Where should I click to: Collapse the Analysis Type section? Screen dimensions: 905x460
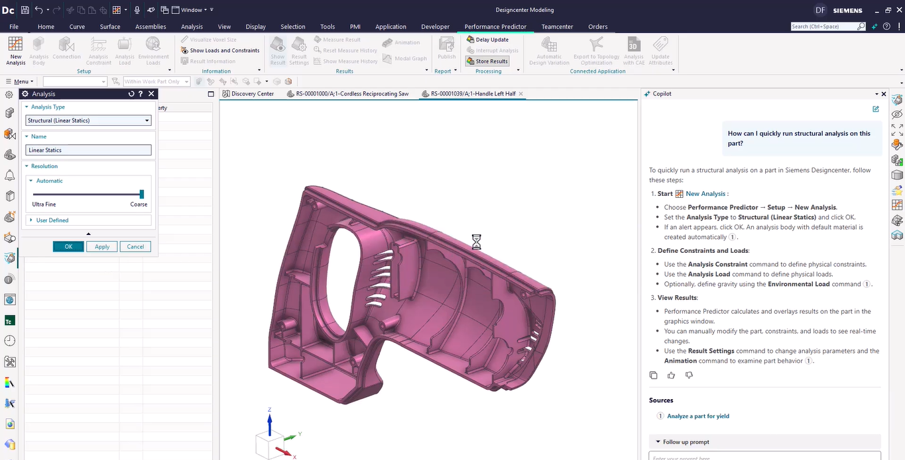(x=27, y=107)
